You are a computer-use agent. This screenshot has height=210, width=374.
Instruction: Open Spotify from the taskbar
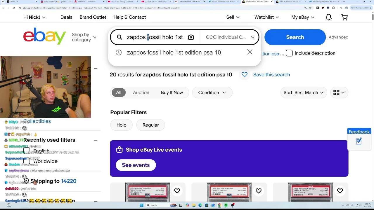point(226,205)
